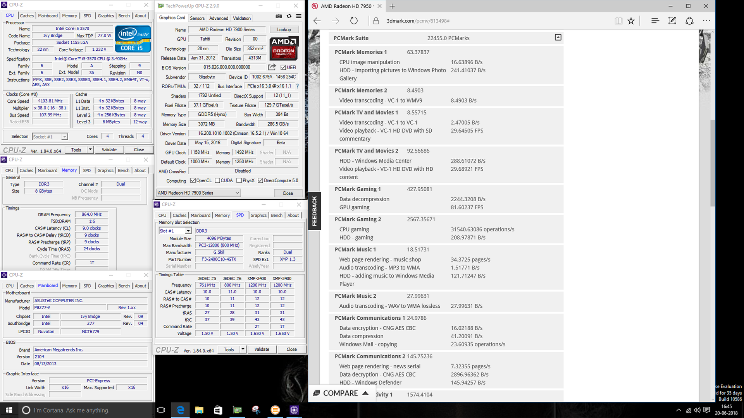Toggle Edge reading view icon
Image resolution: width=744 pixels, height=418 pixels.
(618, 21)
